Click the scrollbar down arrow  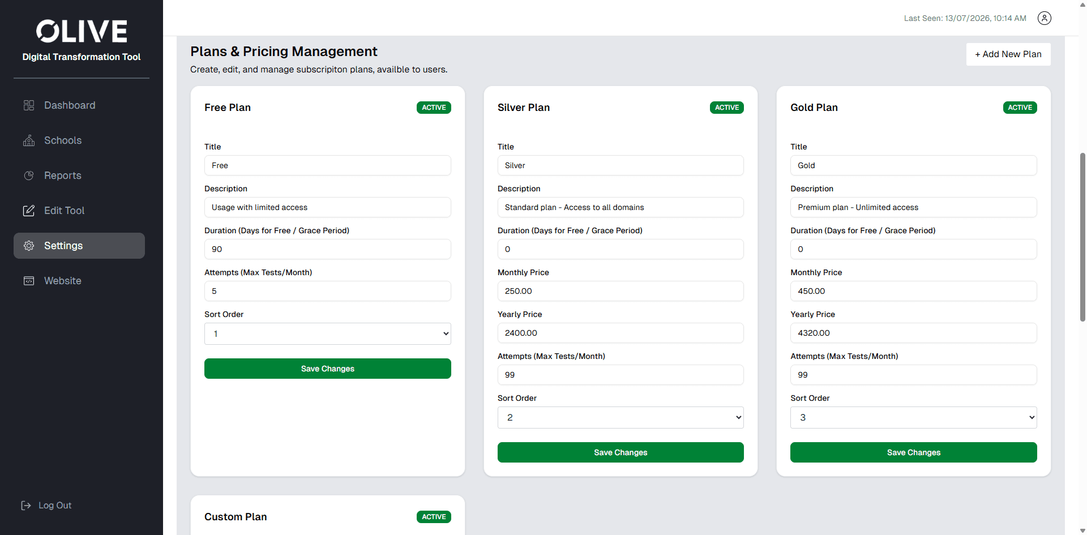click(1082, 531)
